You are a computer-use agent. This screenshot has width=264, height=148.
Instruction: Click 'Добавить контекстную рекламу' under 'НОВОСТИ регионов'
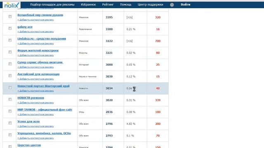(x=36, y=102)
